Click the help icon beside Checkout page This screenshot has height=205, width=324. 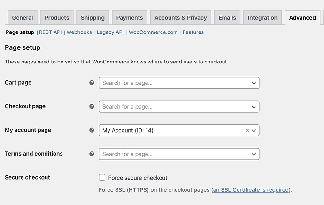click(x=92, y=107)
